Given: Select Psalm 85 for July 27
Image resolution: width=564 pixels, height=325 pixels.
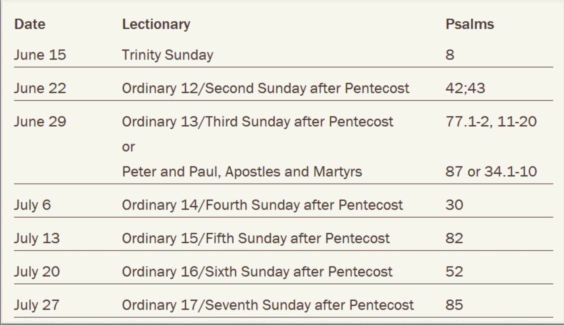Looking at the screenshot, I should pos(454,305).
